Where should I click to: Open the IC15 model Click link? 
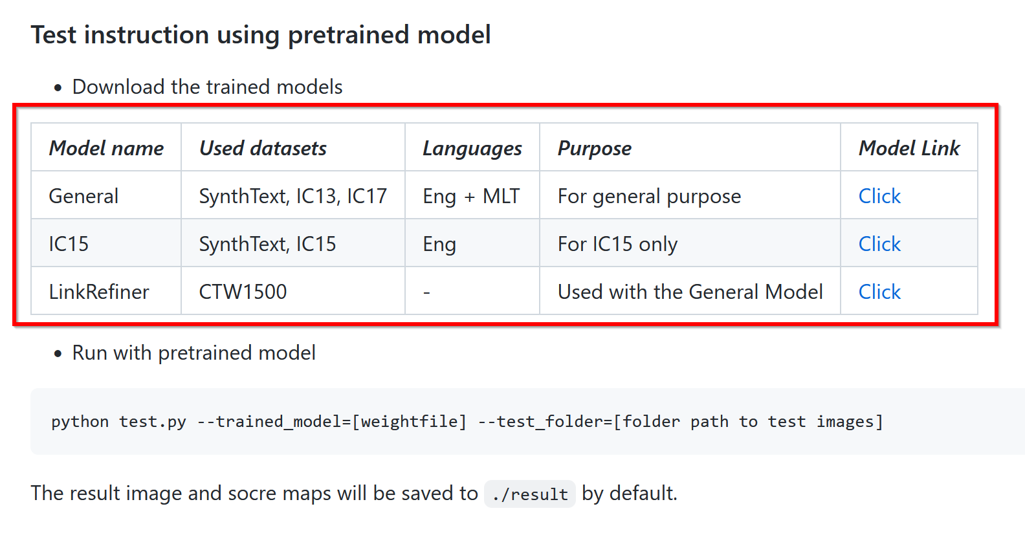(x=879, y=244)
